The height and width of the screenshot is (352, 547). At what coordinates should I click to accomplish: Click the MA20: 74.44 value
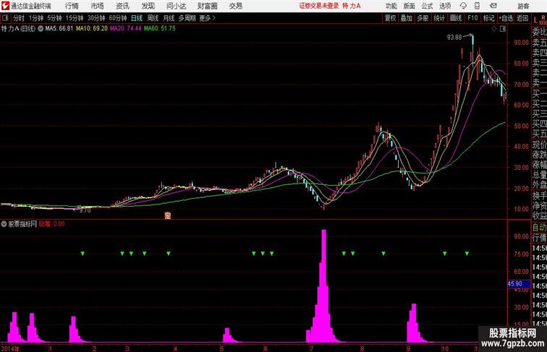tap(126, 29)
